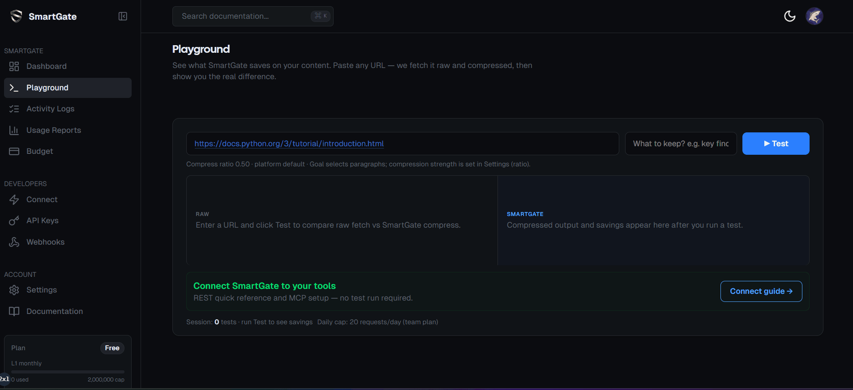The image size is (853, 390).
Task: Select Playground in the sidebar
Action: click(x=68, y=88)
